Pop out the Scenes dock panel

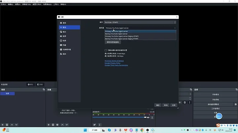coord(44,90)
